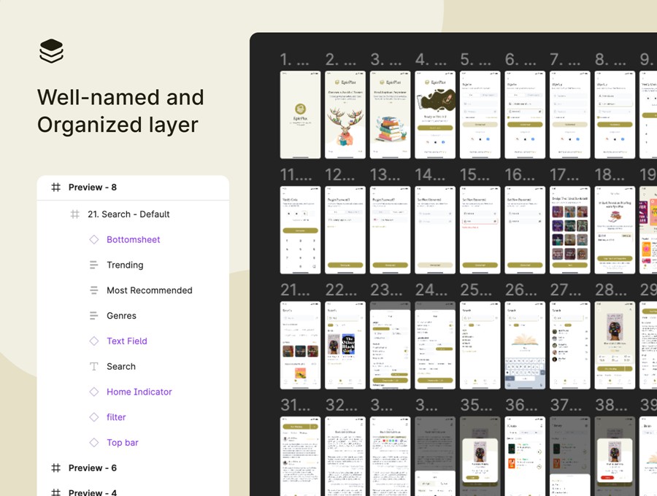This screenshot has height=496, width=657.
Task: Click the text layer icon next to Search
Action: 94,366
